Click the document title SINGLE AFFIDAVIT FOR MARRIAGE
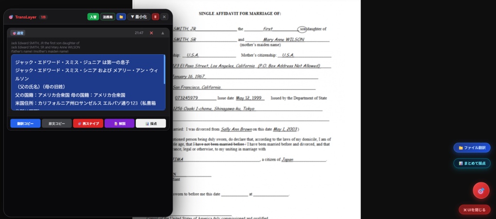This screenshot has width=496, height=219. click(240, 14)
